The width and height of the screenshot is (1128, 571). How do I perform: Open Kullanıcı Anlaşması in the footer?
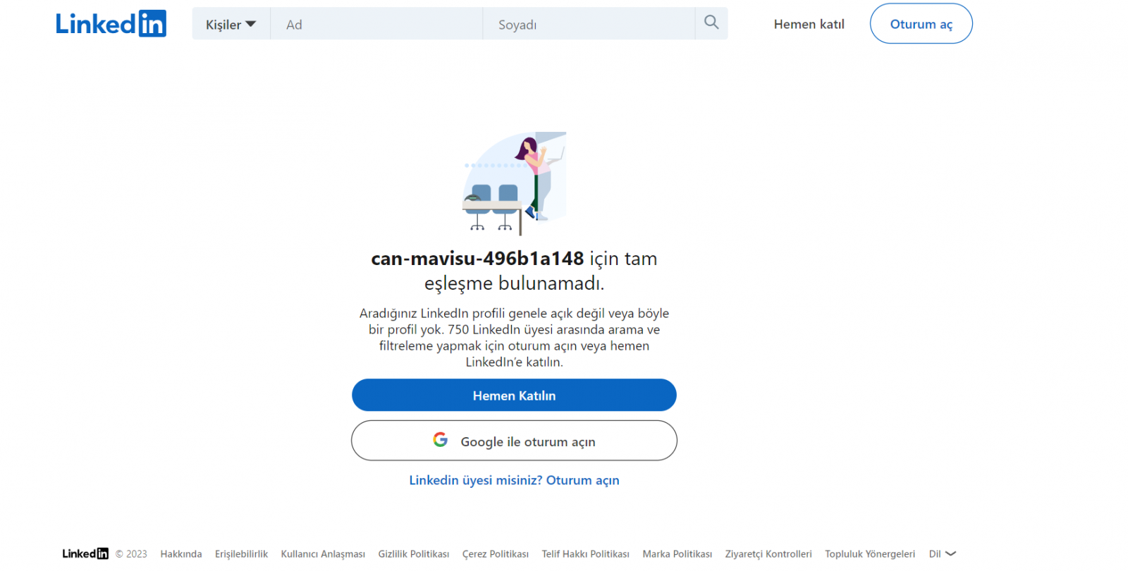(323, 554)
